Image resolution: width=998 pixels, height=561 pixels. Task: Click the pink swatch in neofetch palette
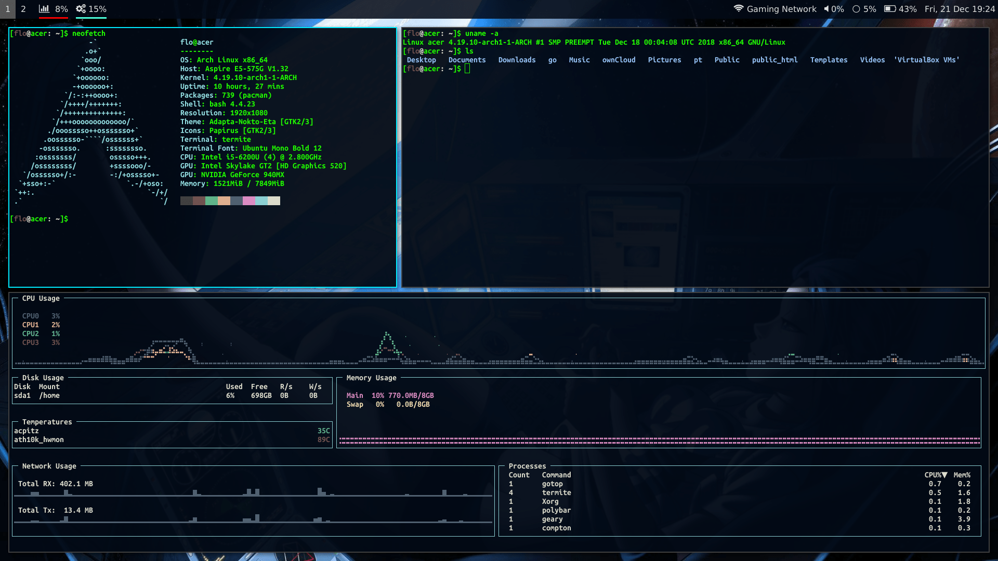tap(248, 201)
